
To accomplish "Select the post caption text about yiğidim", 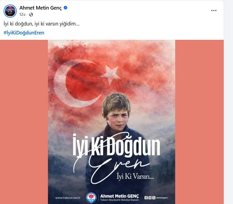I will [41, 24].
